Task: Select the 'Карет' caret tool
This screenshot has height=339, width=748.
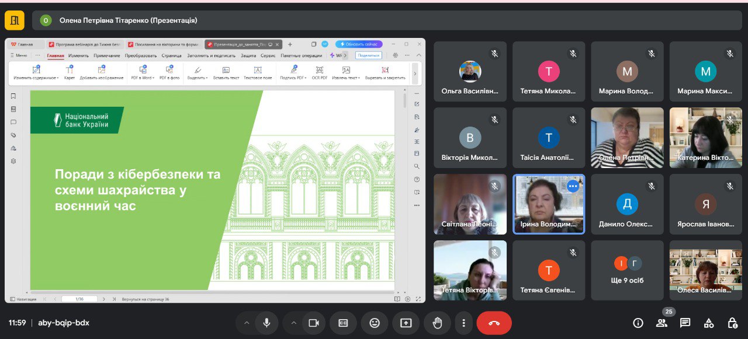Action: click(70, 73)
